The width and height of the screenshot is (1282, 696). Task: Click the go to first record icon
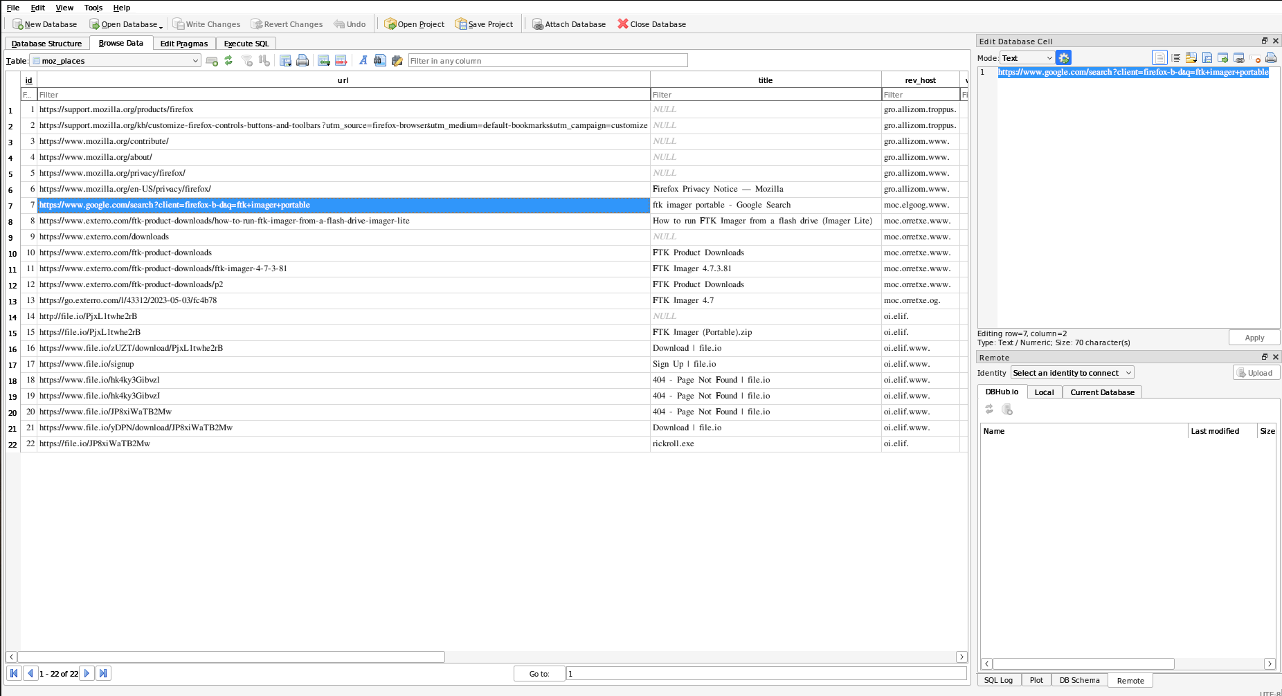pos(14,673)
